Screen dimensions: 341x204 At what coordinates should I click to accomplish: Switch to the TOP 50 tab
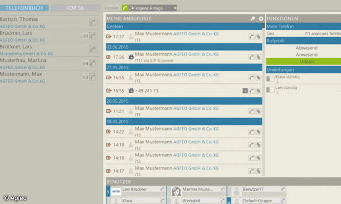click(x=75, y=8)
